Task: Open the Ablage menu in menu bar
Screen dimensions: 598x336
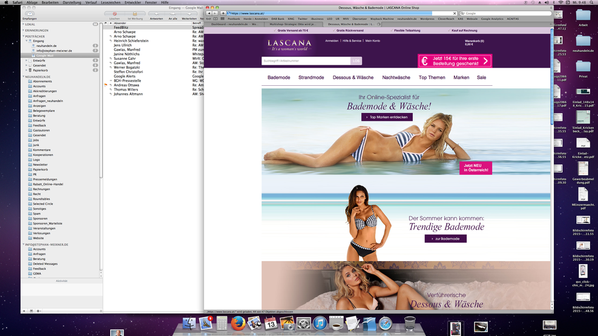Action: click(x=31, y=2)
